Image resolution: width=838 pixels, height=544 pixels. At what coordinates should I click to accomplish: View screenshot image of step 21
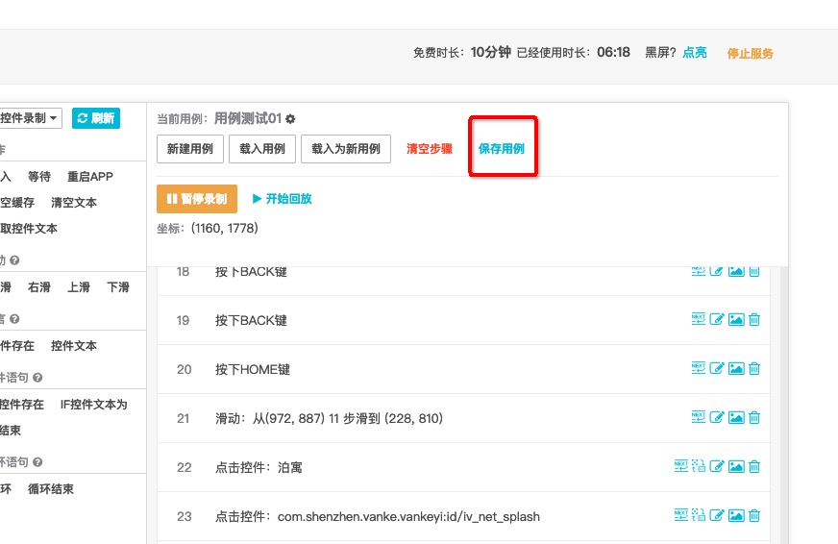tap(736, 417)
